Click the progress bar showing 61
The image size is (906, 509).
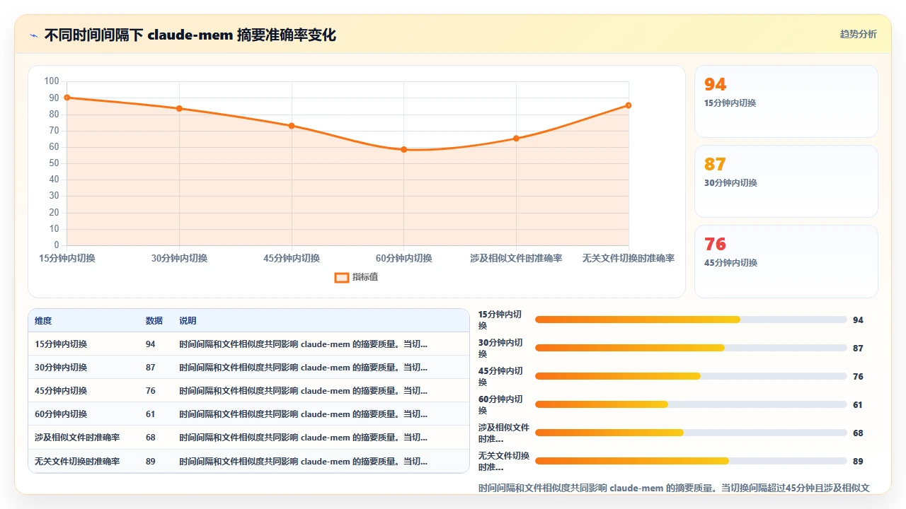(691, 404)
